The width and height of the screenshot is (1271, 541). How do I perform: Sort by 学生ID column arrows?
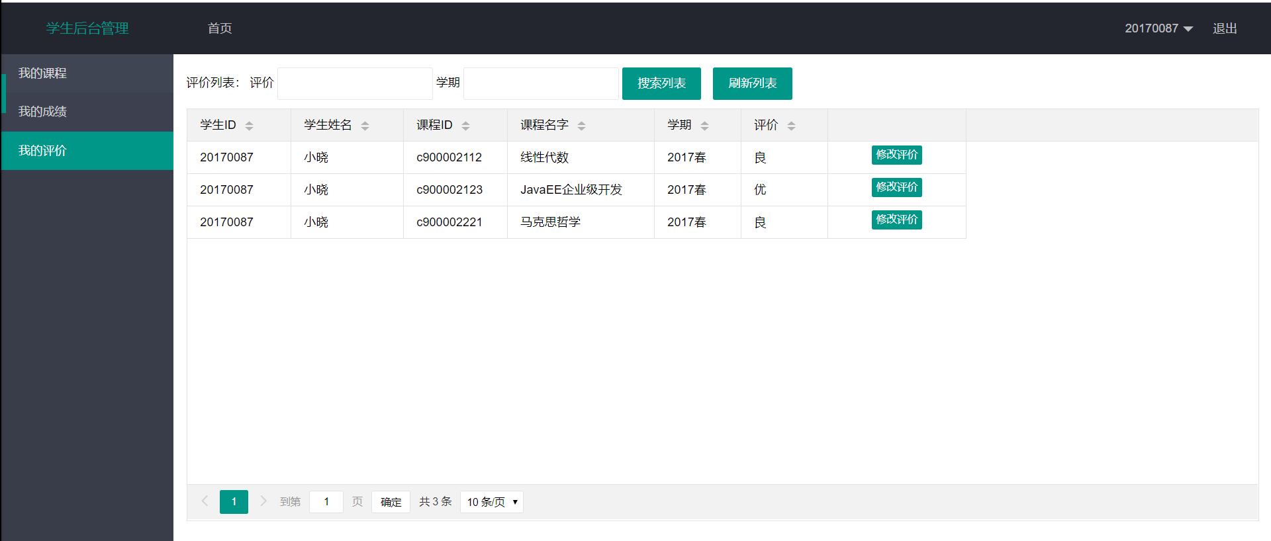[249, 126]
